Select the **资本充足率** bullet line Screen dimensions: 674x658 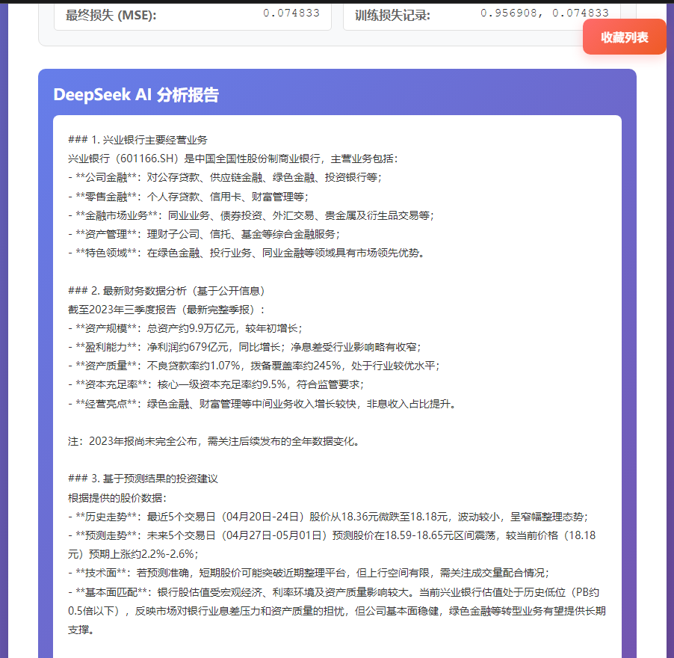click(216, 384)
